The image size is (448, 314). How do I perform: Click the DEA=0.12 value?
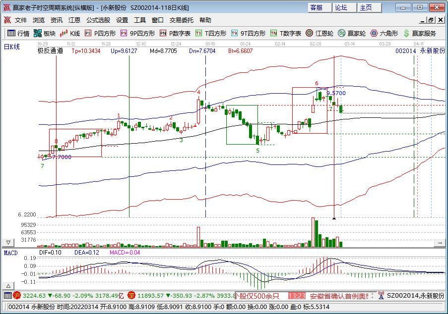pos(86,253)
